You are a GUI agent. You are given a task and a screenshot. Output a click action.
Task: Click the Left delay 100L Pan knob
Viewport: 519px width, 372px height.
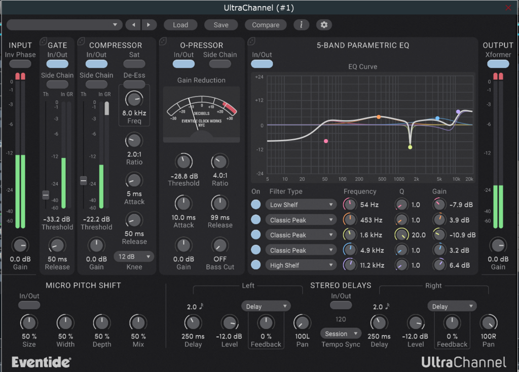302,322
